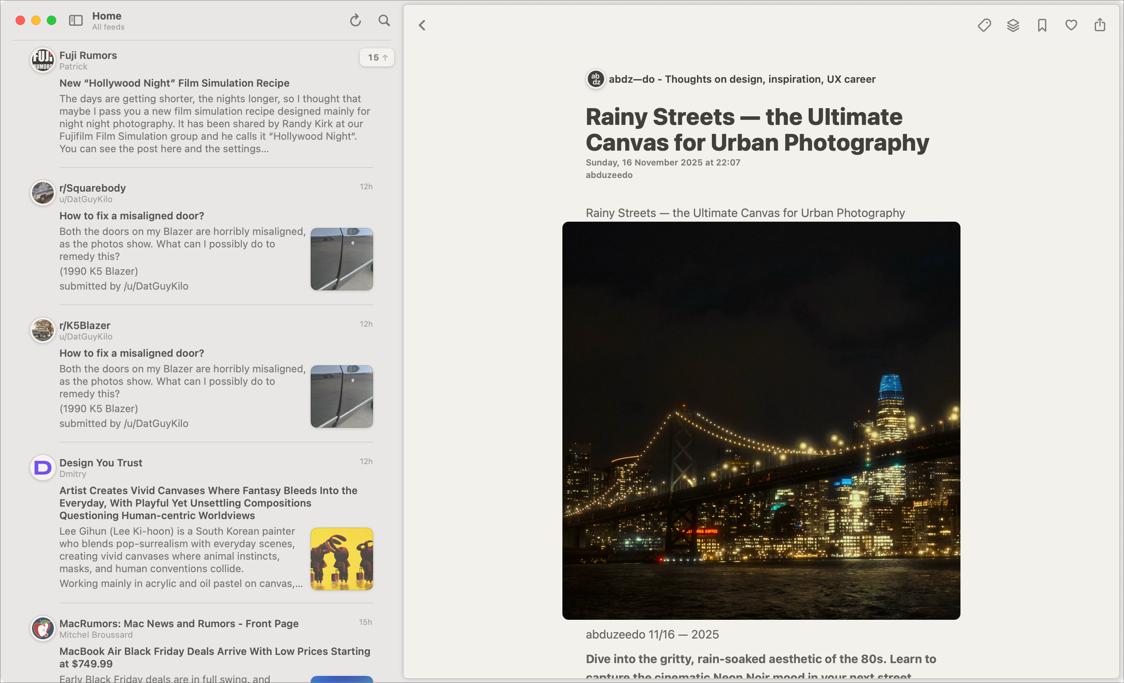Open the MacBook Air Black Friday article
Image resolution: width=1124 pixels, height=683 pixels.
pyautogui.click(x=214, y=657)
